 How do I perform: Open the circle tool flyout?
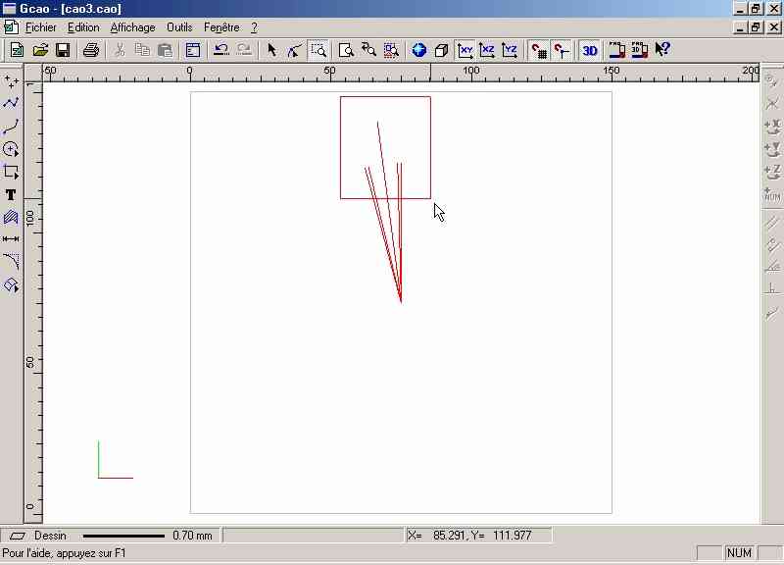[11, 149]
